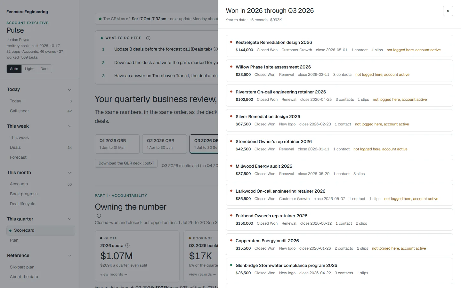Open Six-part plan reference

(41, 267)
